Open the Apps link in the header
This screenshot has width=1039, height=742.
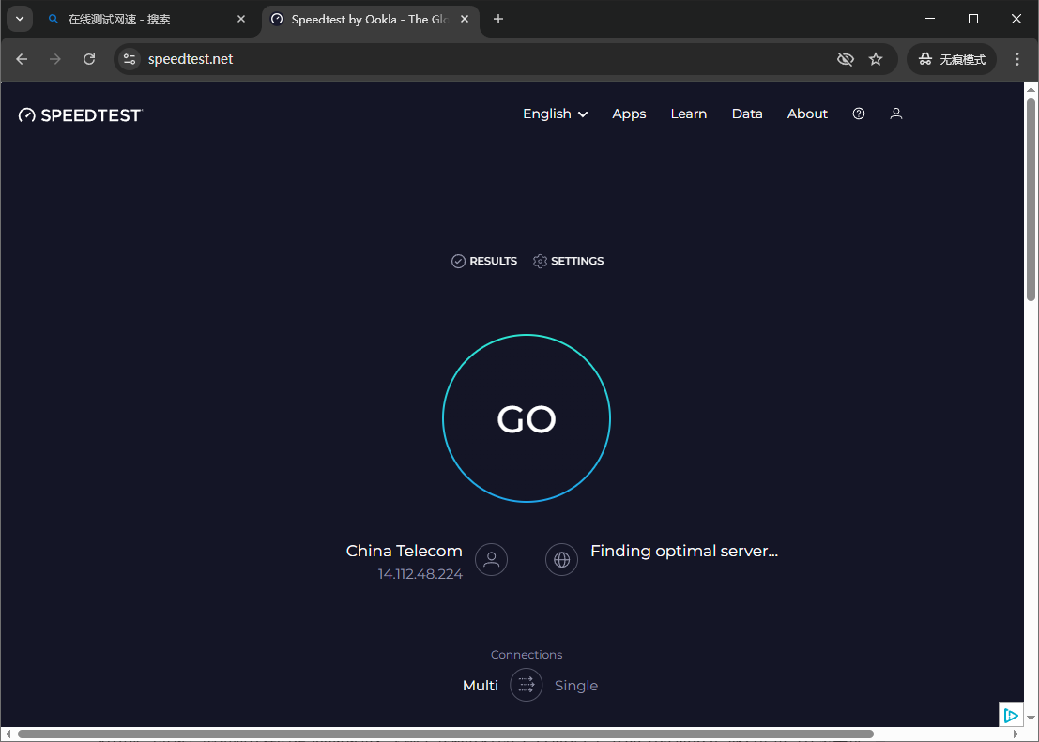click(x=629, y=114)
